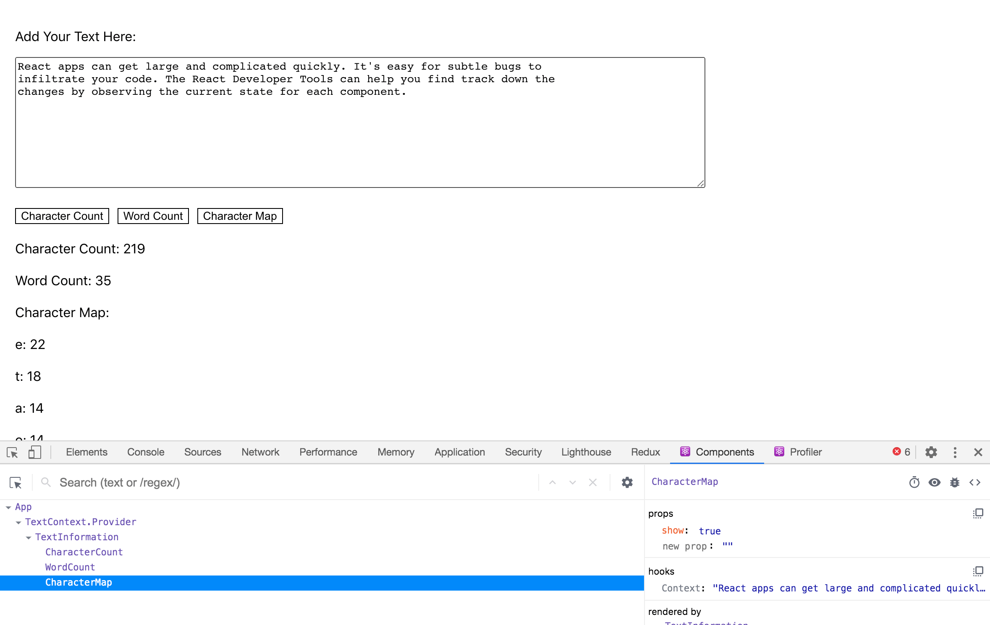Click the new prop empty value field

[x=728, y=546]
